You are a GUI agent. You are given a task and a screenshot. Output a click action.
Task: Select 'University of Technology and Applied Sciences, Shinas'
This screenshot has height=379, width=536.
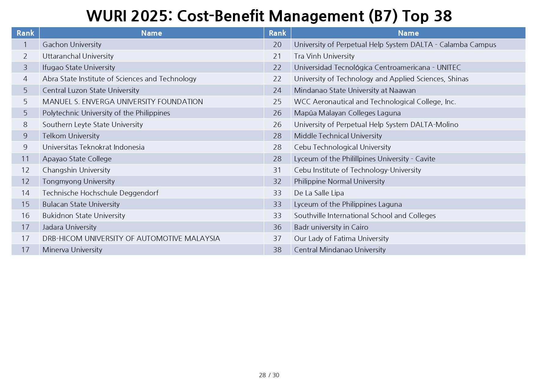(x=381, y=79)
